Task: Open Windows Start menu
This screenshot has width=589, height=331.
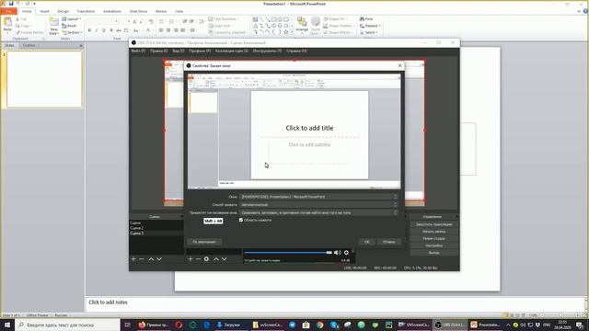Action: click(7, 325)
